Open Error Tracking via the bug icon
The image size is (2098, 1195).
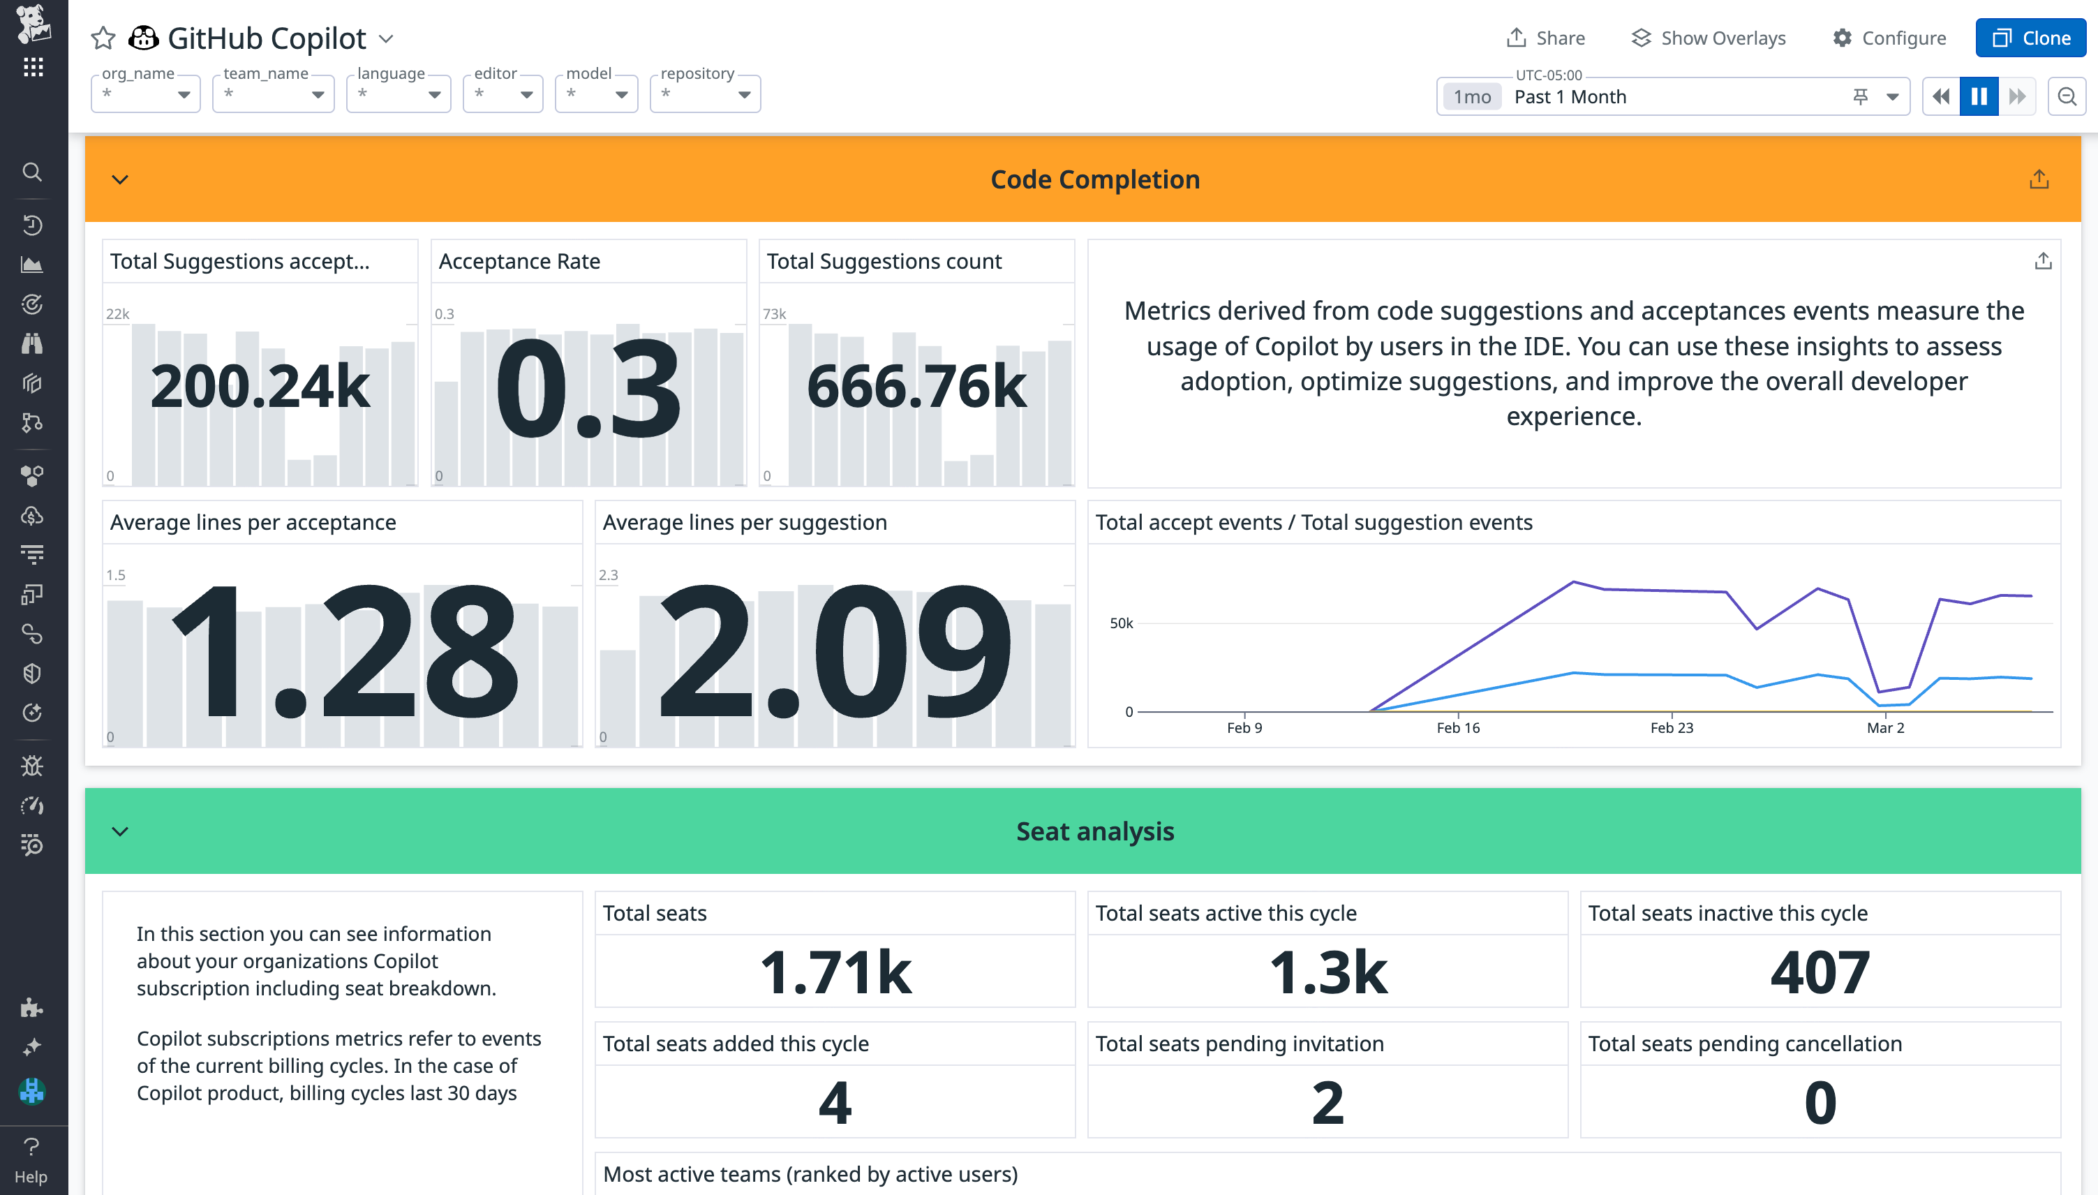33,765
